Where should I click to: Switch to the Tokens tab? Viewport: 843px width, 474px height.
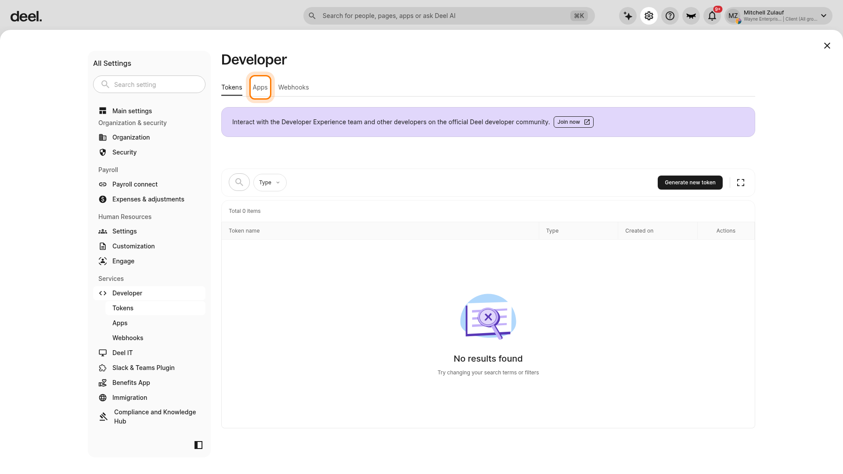tap(232, 87)
